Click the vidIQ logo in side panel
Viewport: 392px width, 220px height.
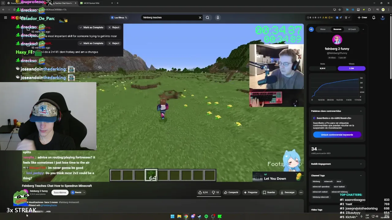pyautogui.click(x=311, y=29)
